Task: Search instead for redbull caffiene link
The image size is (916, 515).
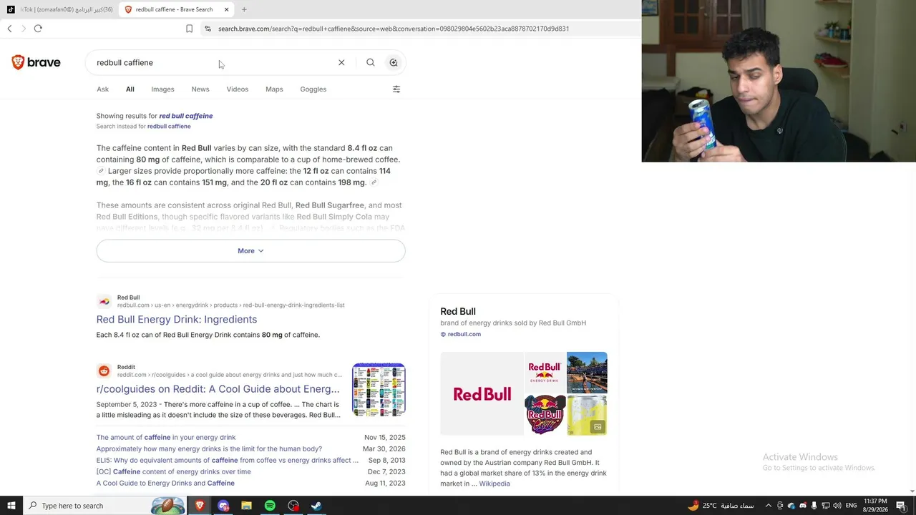Action: pos(169,127)
